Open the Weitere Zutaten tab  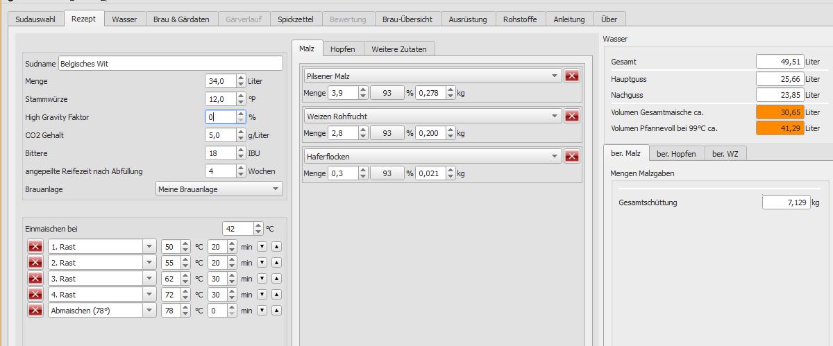point(399,49)
